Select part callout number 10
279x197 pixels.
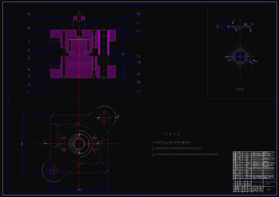point(138,14)
